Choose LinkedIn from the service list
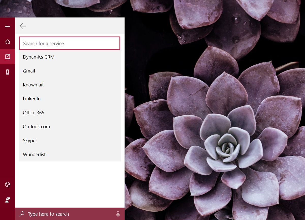This screenshot has height=220, width=305. 70,99
